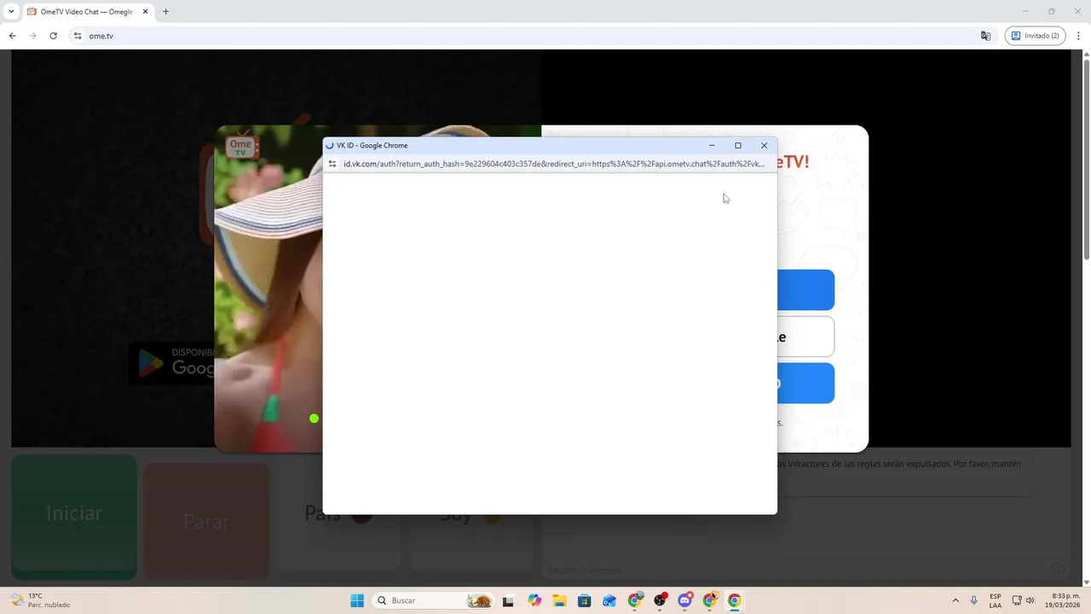Maximize the VK ID popup window
Image resolution: width=1091 pixels, height=614 pixels.
(x=738, y=145)
